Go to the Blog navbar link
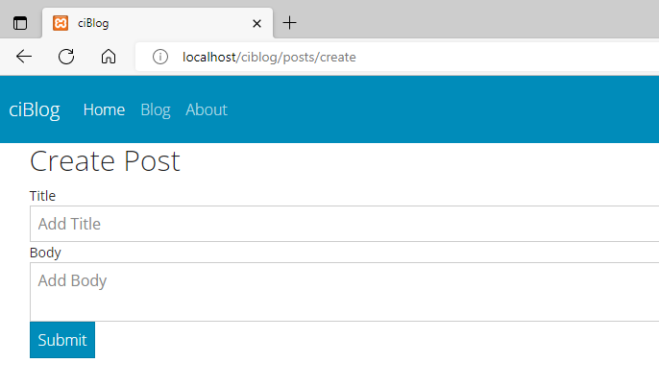 [x=156, y=110]
